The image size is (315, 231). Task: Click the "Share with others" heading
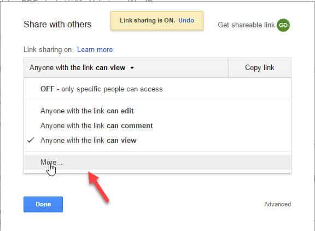point(57,24)
